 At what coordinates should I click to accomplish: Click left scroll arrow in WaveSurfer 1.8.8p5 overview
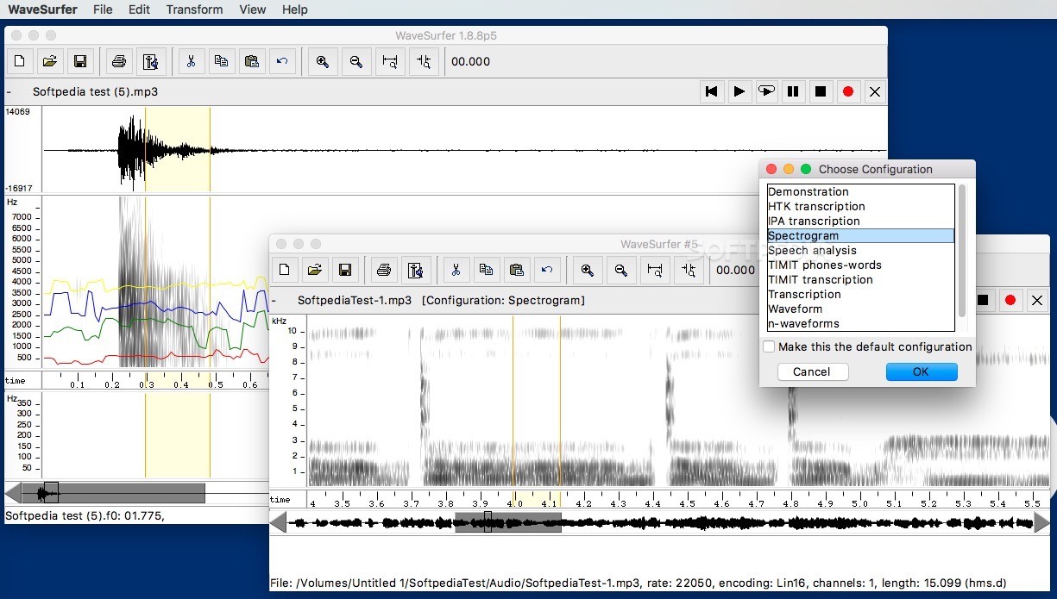(x=13, y=493)
